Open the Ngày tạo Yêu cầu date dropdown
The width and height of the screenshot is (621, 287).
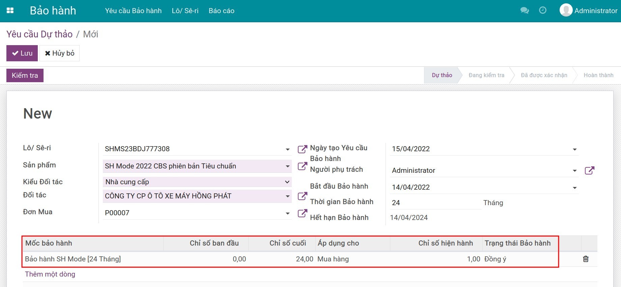[x=574, y=149]
